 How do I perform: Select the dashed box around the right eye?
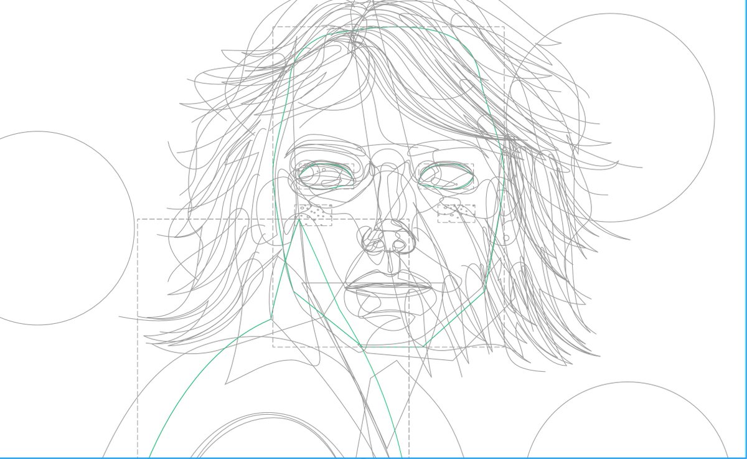click(x=446, y=176)
